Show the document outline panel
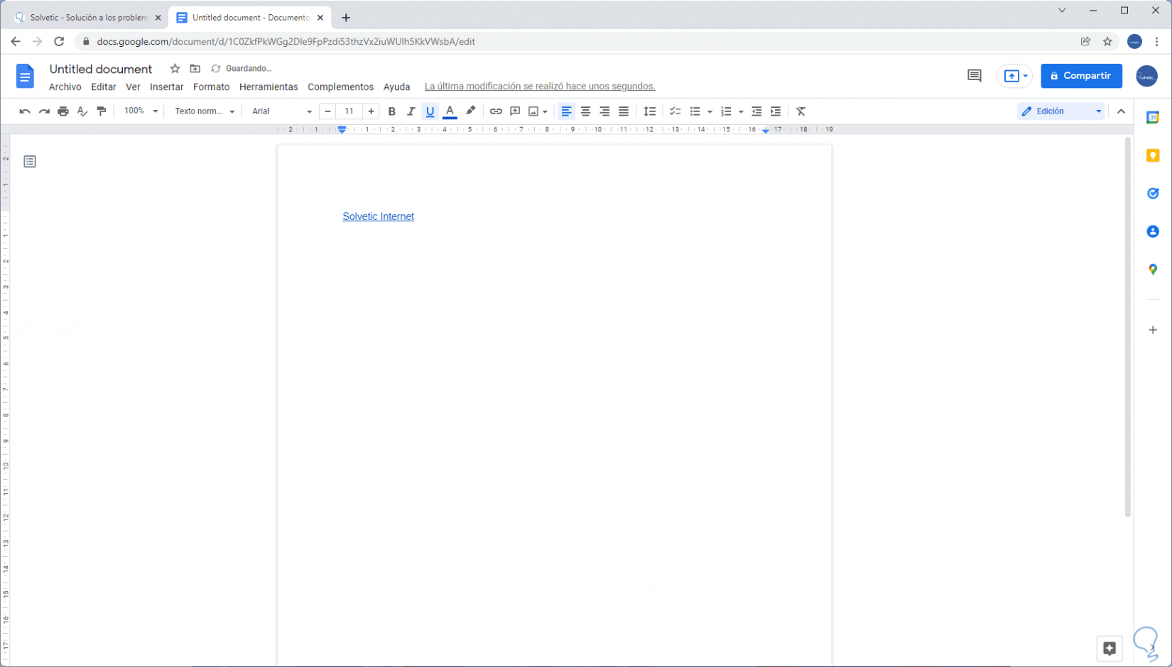 tap(30, 162)
